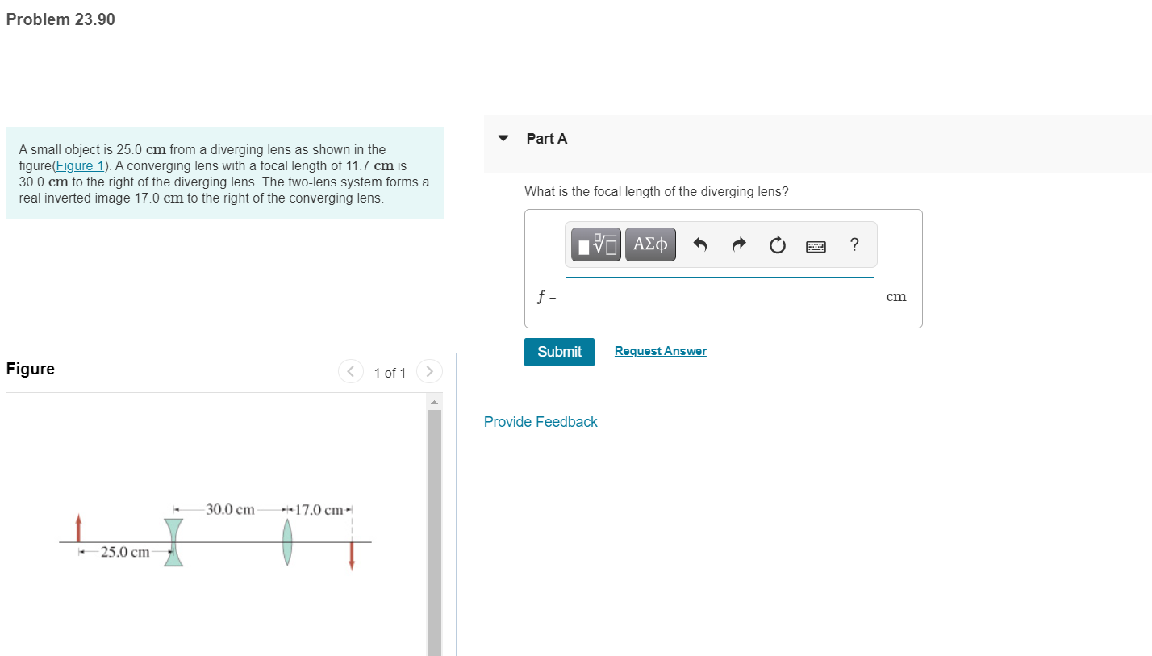This screenshot has width=1152, height=656.
Task: Collapse the Part A section triangle
Action: 503,138
